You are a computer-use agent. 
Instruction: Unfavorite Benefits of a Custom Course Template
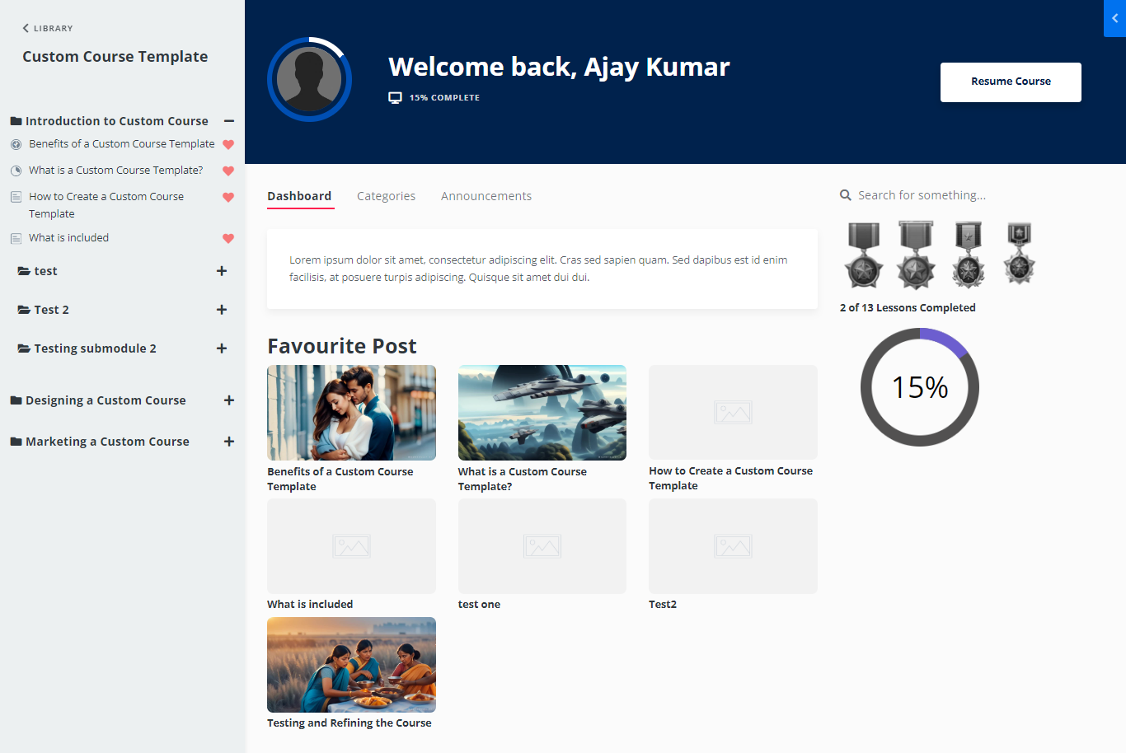tap(228, 143)
